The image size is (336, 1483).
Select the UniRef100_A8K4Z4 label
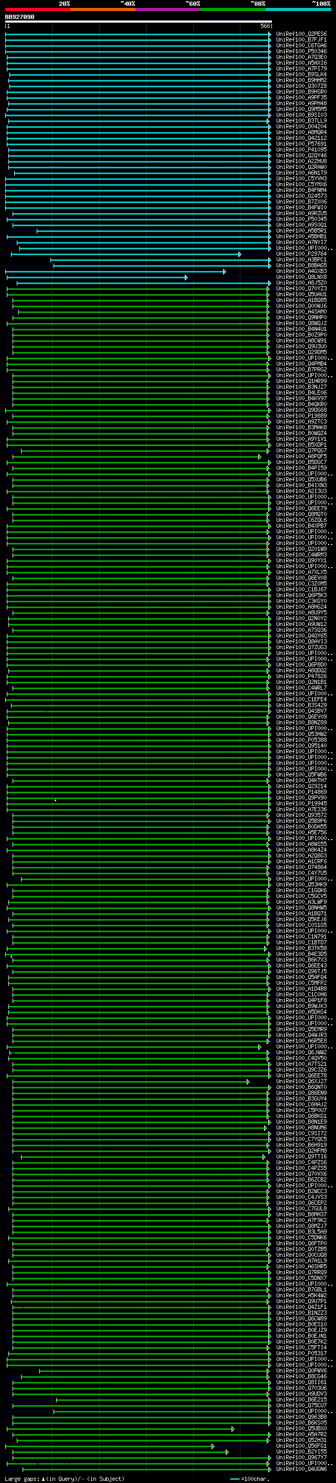(301, 850)
